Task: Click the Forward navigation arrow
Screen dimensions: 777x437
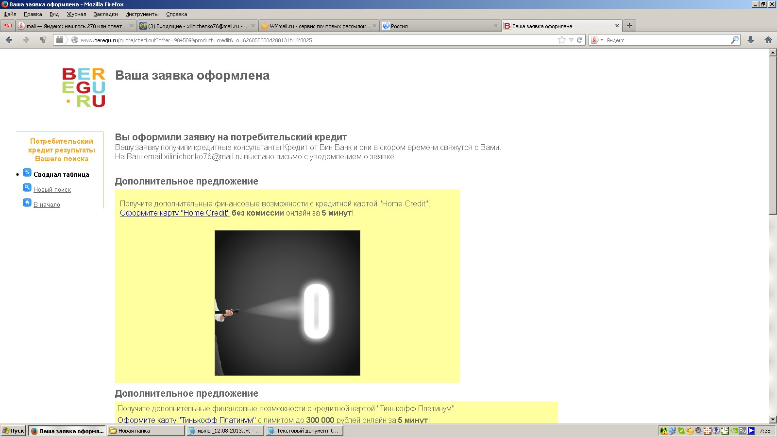Action: (x=26, y=40)
